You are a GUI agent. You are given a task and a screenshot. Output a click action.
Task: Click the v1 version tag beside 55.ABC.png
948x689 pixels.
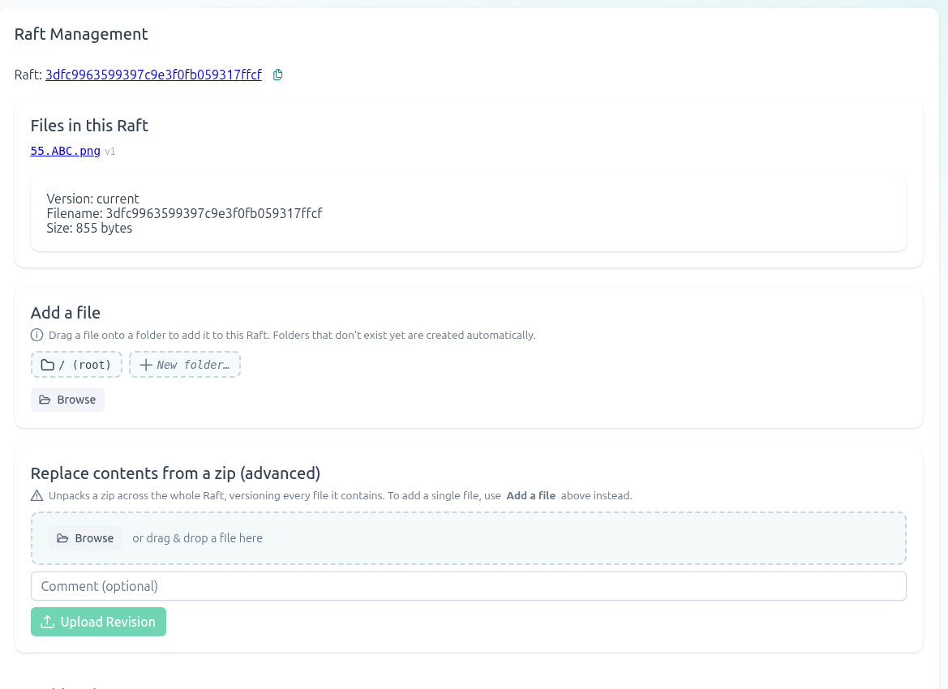[x=110, y=151]
